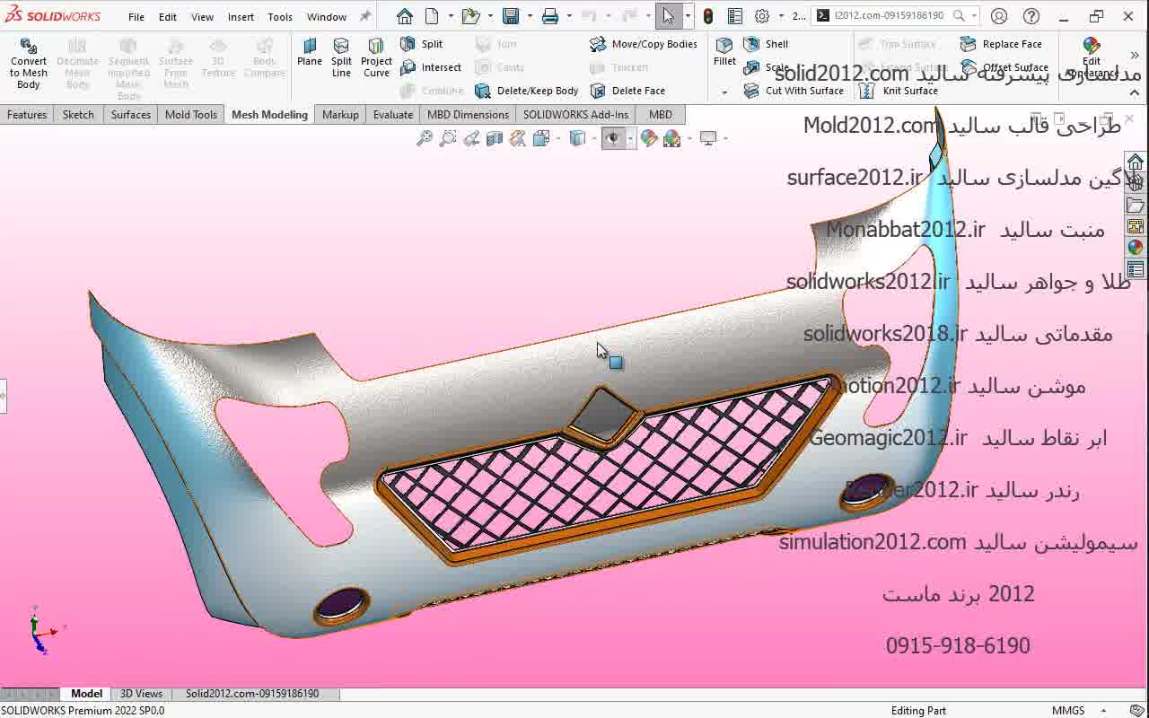This screenshot has height=718, width=1149.
Task: Click the Save disk icon
Action: [511, 16]
